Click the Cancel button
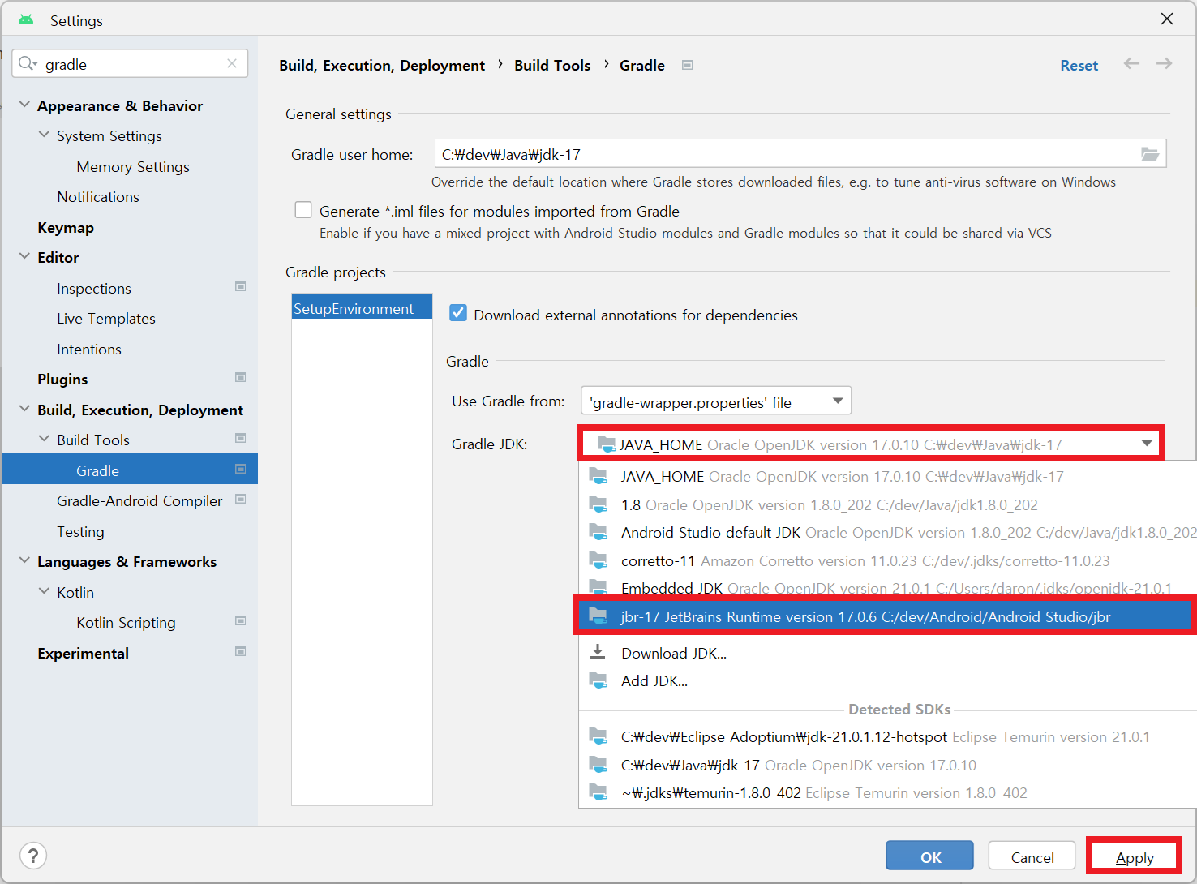The height and width of the screenshot is (884, 1197). (x=1032, y=856)
